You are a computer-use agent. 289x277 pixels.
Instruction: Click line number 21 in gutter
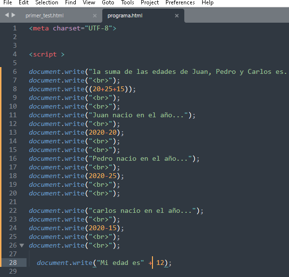13,202
